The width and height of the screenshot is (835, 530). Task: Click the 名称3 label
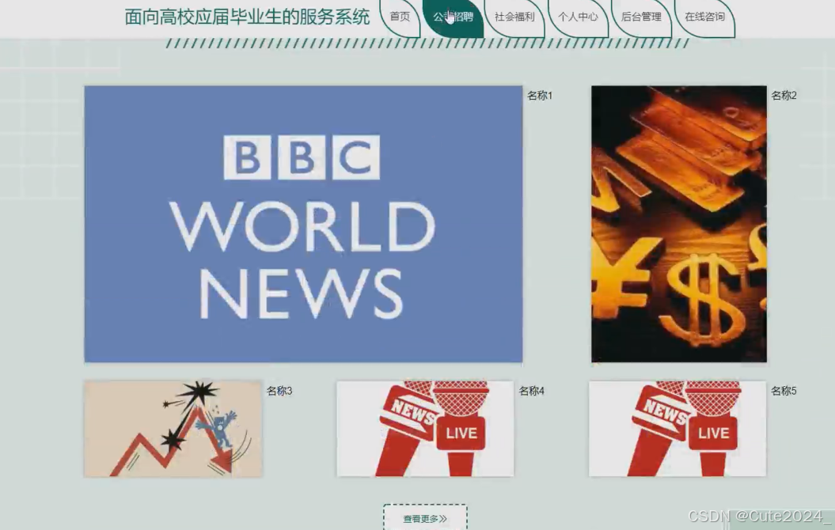coord(279,391)
